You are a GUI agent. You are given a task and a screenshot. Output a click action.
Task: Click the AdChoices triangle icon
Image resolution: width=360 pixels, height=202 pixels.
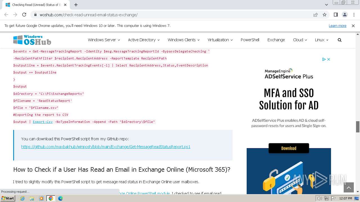click(324, 59)
